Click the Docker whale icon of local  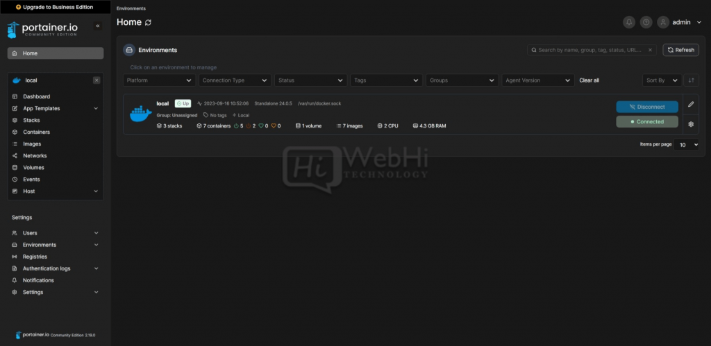click(x=140, y=114)
